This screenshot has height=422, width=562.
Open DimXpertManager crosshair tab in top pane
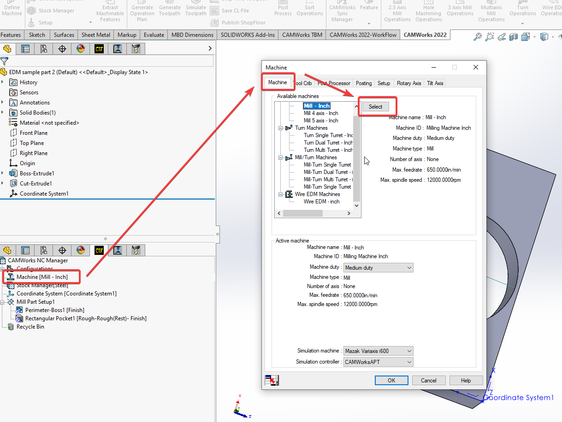point(62,48)
